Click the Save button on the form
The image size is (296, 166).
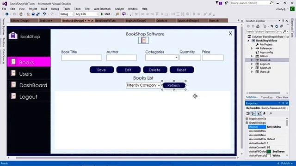(102, 70)
